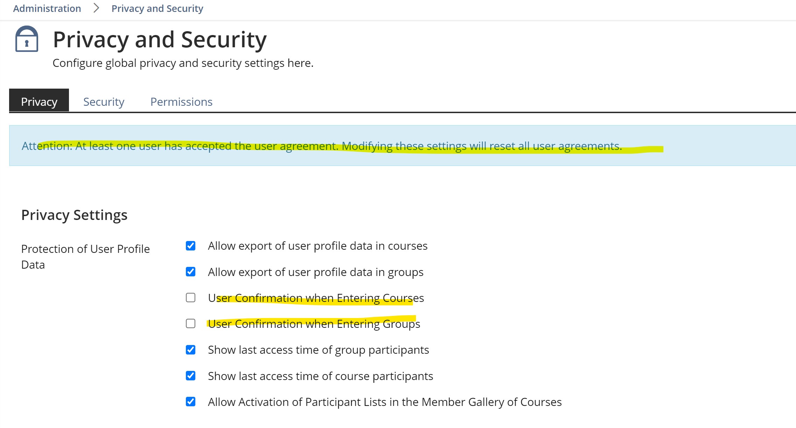Uncheck Allow export of profile data in courses
Image resolution: width=796 pixels, height=428 pixels.
click(191, 246)
